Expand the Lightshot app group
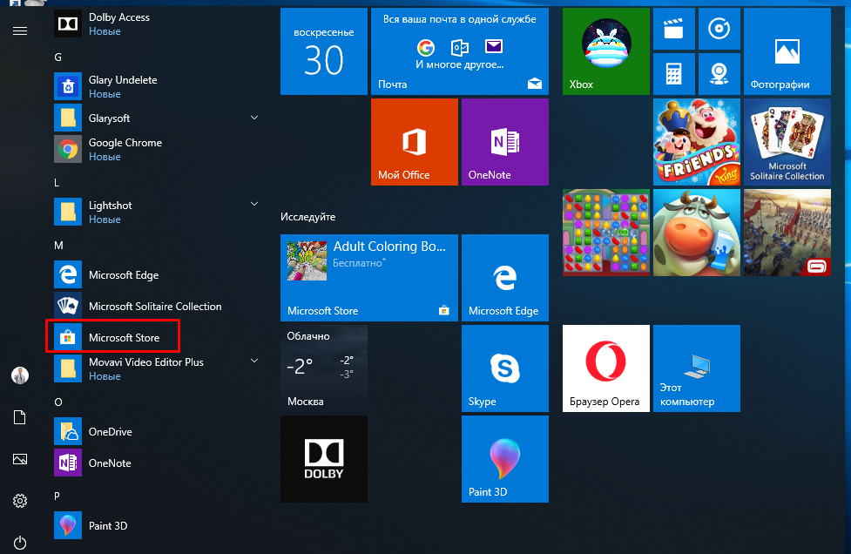The width and height of the screenshot is (851, 554). 253,205
